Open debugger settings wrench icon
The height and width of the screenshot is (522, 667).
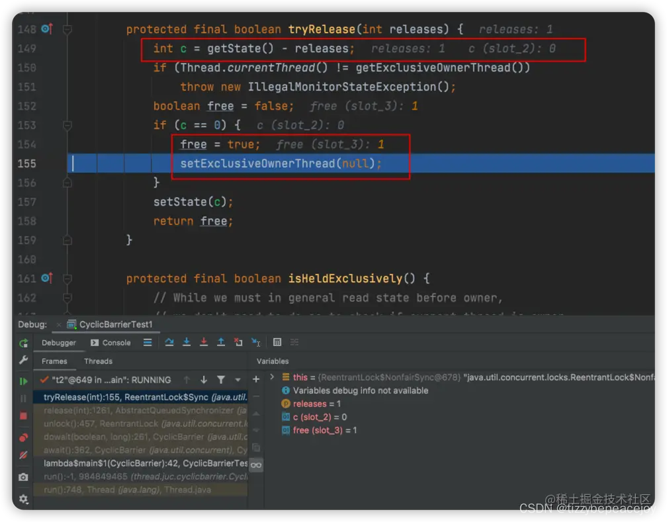[x=23, y=361]
